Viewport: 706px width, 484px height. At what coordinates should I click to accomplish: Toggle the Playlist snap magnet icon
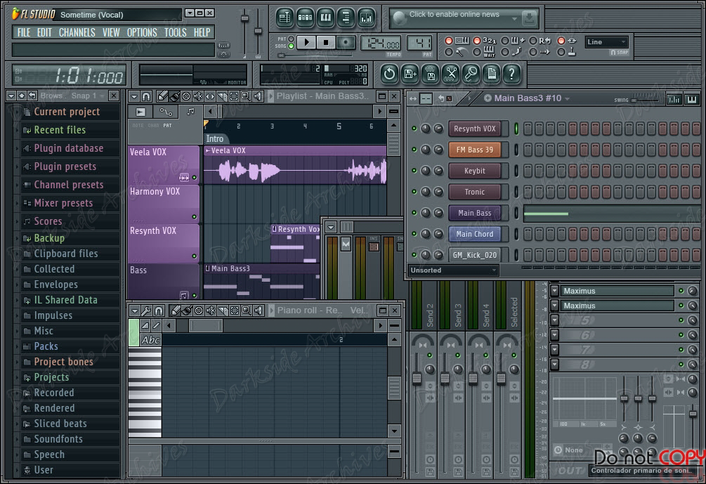coord(146,96)
